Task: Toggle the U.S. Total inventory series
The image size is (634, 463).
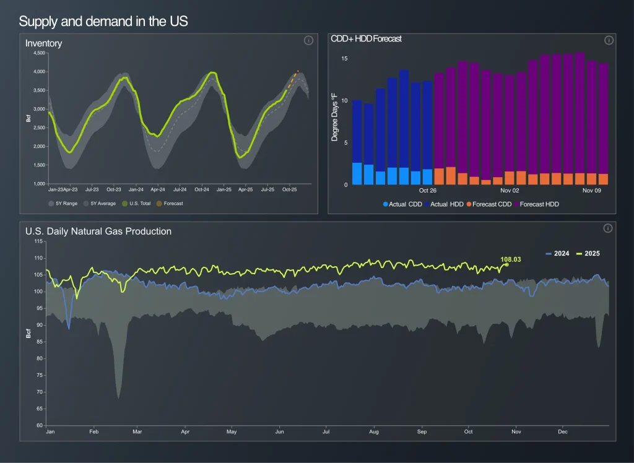Action: click(x=136, y=203)
